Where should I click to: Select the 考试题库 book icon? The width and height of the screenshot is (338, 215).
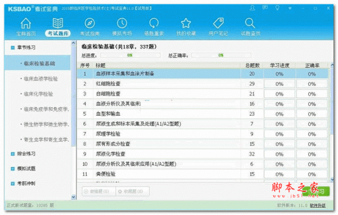58,23
